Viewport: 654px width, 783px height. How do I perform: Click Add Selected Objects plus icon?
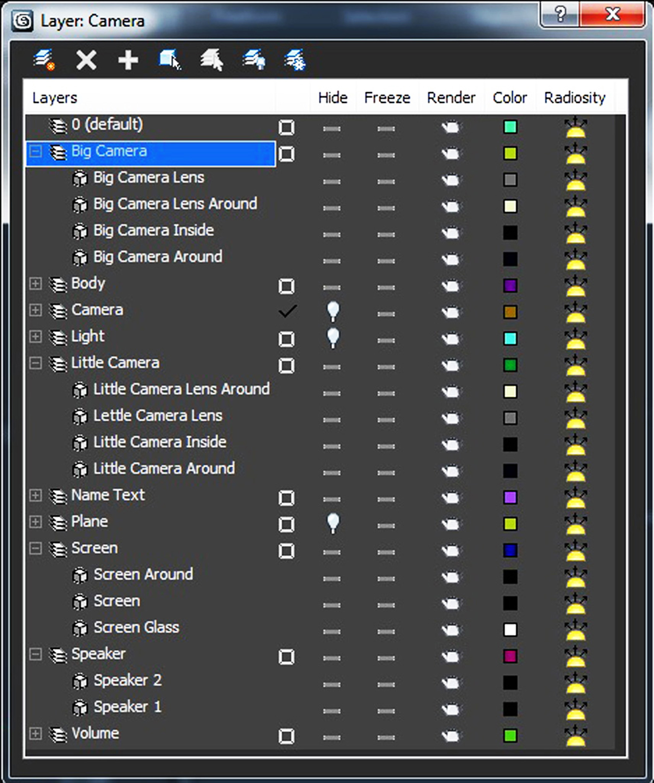(x=128, y=60)
